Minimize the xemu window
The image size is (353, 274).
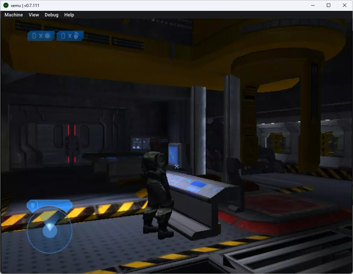[313, 5]
